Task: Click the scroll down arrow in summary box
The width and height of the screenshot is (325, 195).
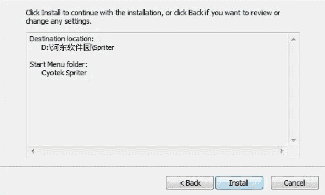Action: 293,140
